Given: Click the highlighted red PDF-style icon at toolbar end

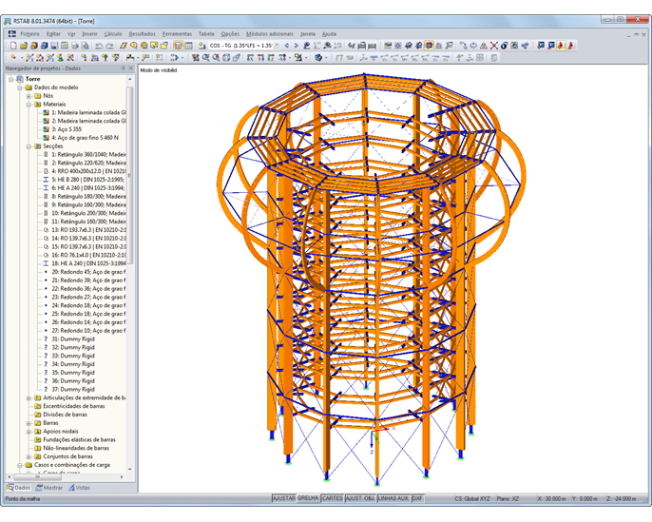Looking at the screenshot, I should tap(561, 46).
